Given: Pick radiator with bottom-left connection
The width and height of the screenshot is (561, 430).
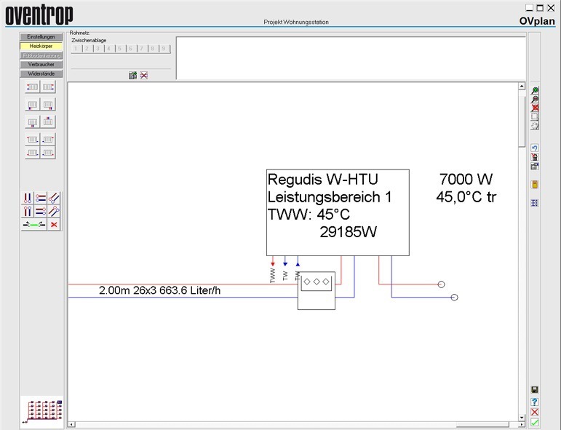Looking at the screenshot, I should (x=33, y=105).
